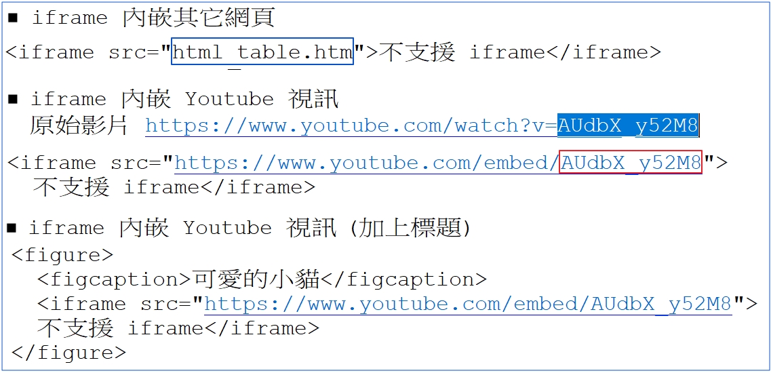771x373 pixels.
Task: Click the opening <figcaption> tag
Action: (x=114, y=279)
